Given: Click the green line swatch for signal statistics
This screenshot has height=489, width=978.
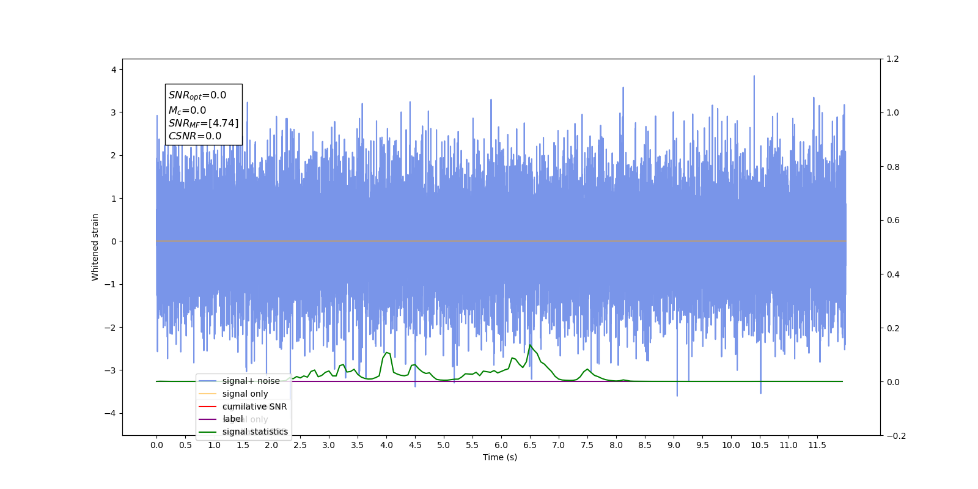Looking at the screenshot, I should coord(208,432).
